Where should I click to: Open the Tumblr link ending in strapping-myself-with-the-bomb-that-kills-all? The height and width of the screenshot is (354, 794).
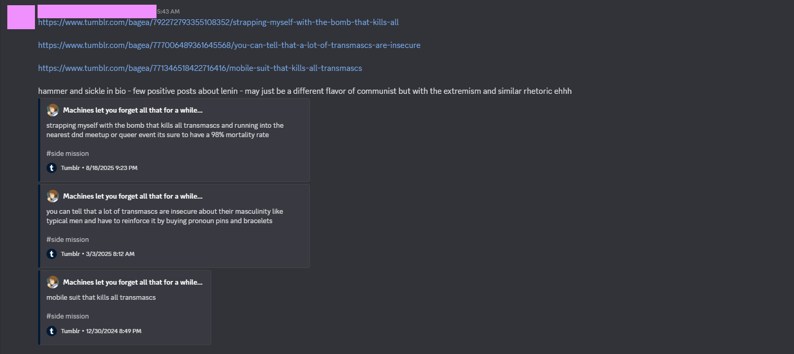pos(218,22)
